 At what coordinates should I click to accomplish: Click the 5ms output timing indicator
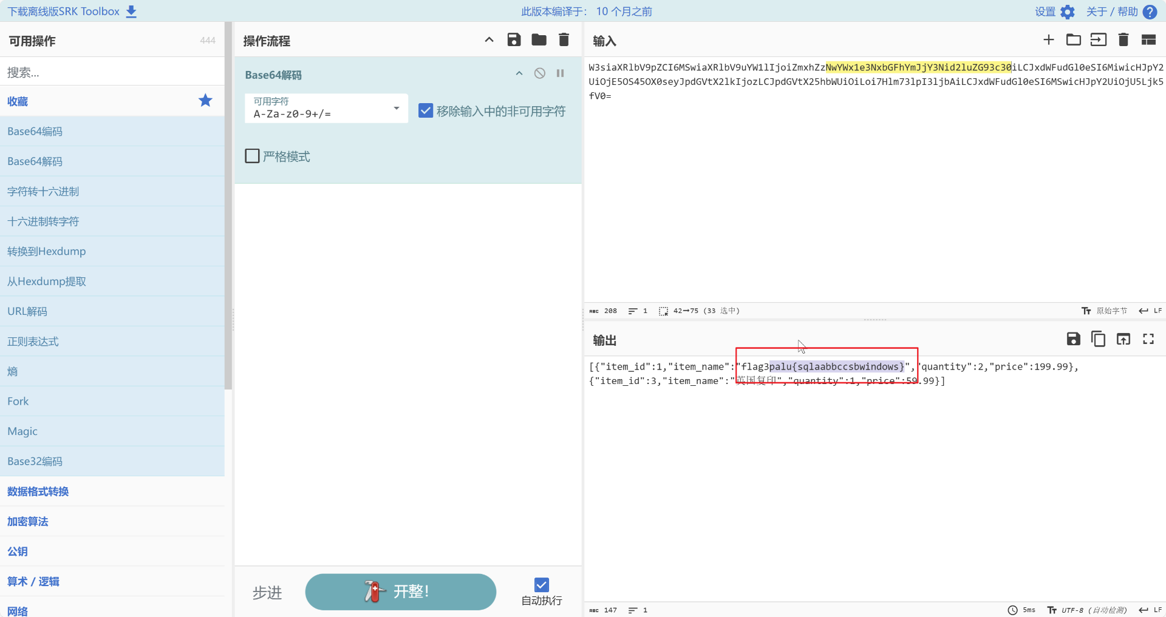1022,610
